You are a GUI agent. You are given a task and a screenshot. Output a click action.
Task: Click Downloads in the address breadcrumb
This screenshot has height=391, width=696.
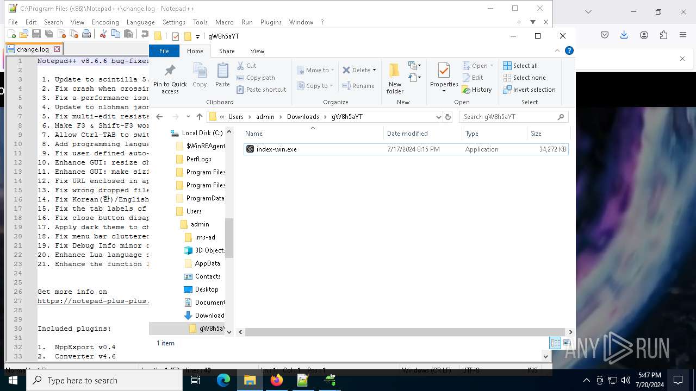303,117
